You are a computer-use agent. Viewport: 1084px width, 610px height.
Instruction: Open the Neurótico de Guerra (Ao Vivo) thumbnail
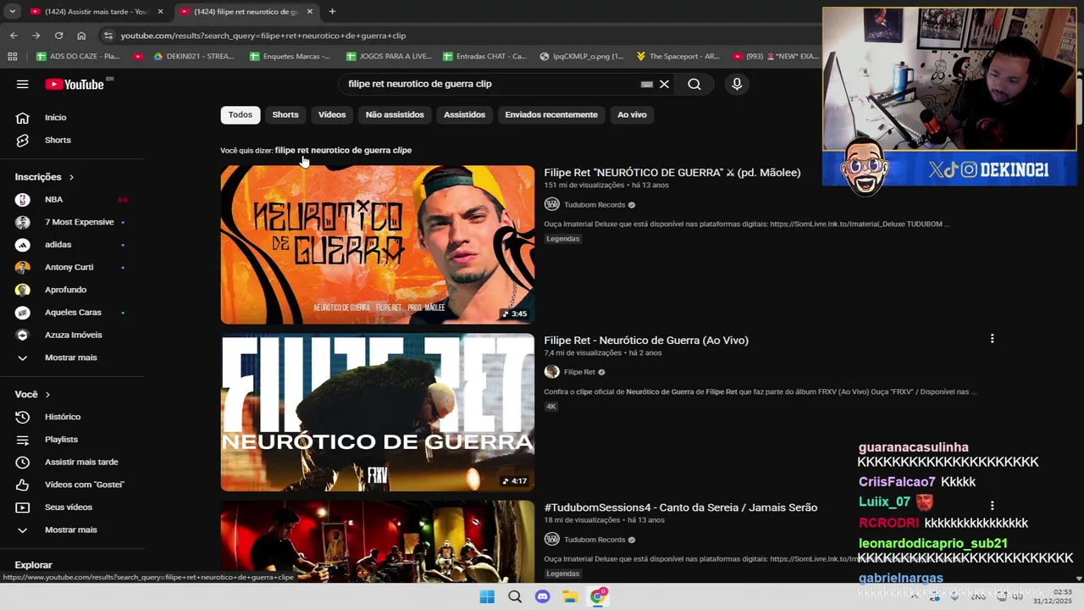pyautogui.click(x=378, y=413)
